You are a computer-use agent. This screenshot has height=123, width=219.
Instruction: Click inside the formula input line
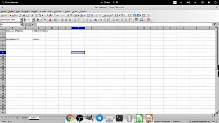pos(125,24)
